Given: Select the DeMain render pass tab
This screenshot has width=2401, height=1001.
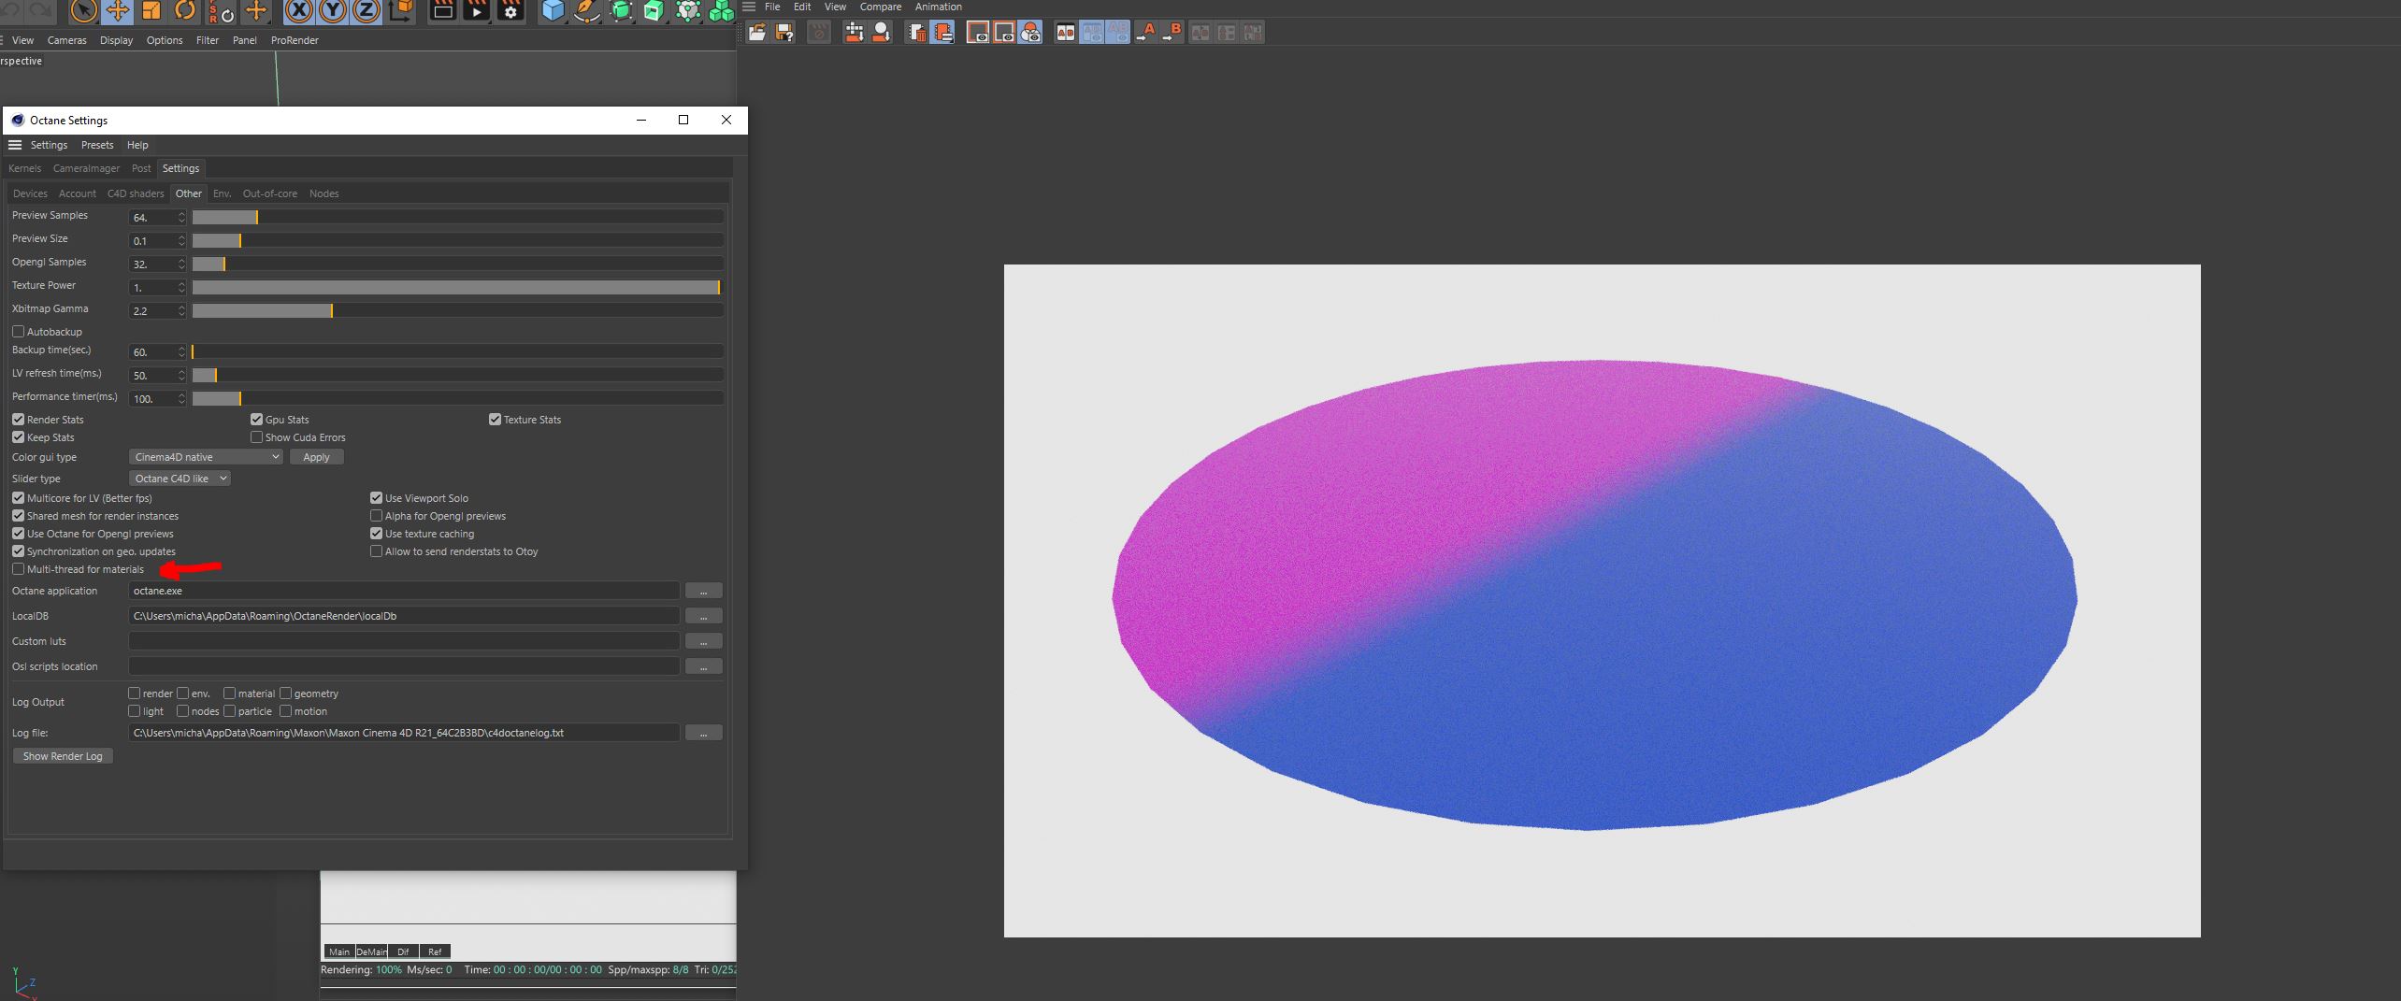Looking at the screenshot, I should pyautogui.click(x=371, y=951).
